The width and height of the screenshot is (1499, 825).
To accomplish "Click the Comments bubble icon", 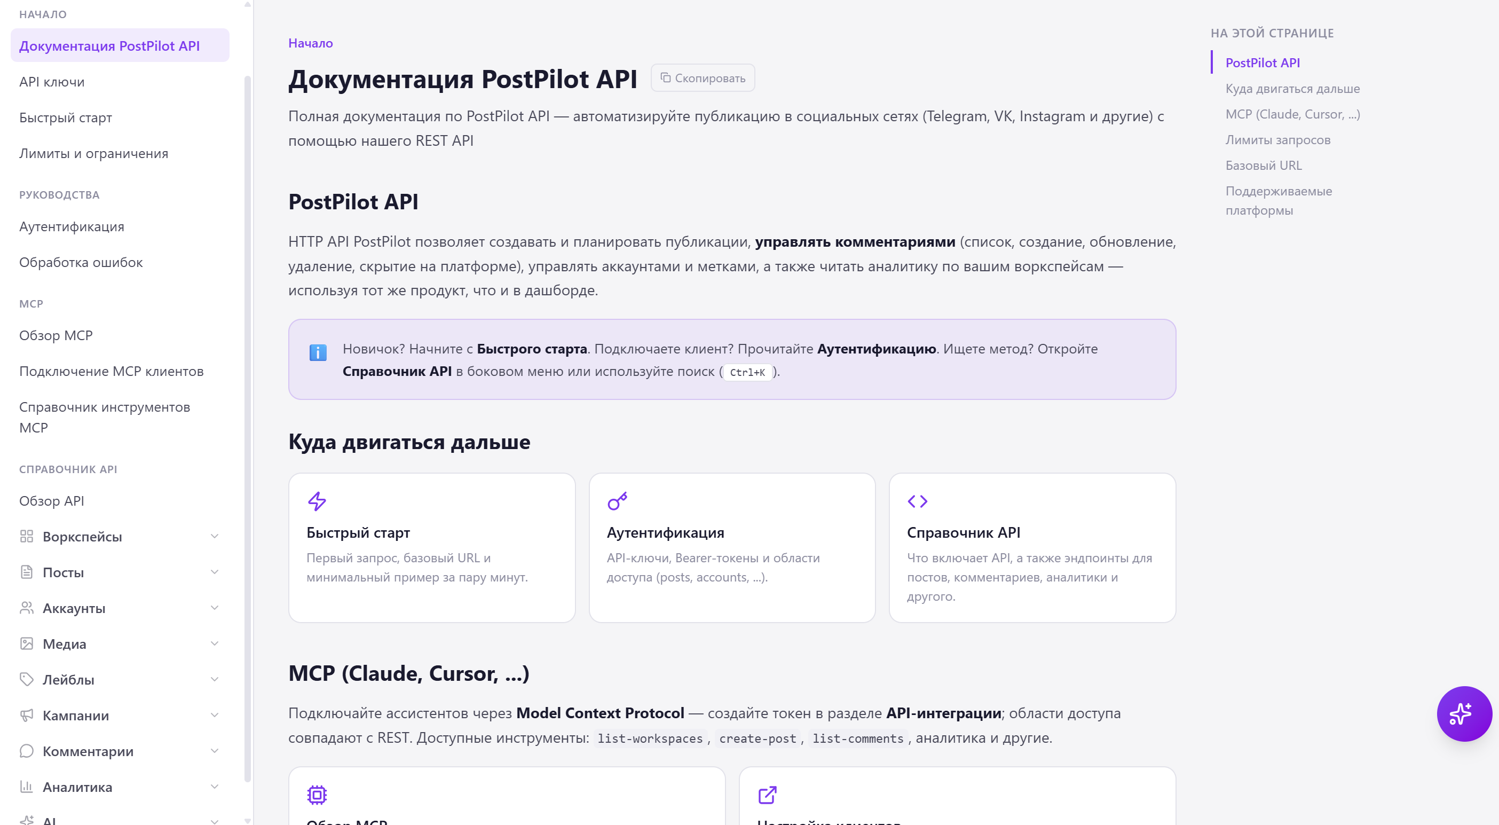I will coord(26,751).
